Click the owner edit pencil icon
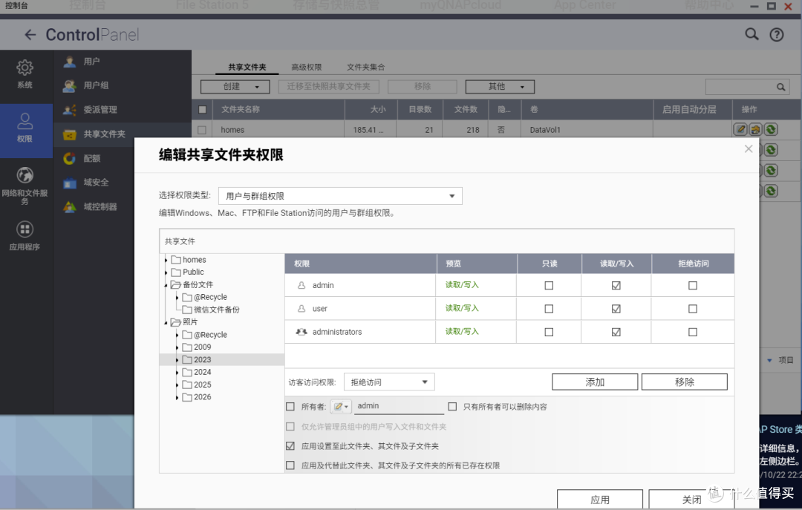The height and width of the screenshot is (510, 802). (341, 407)
